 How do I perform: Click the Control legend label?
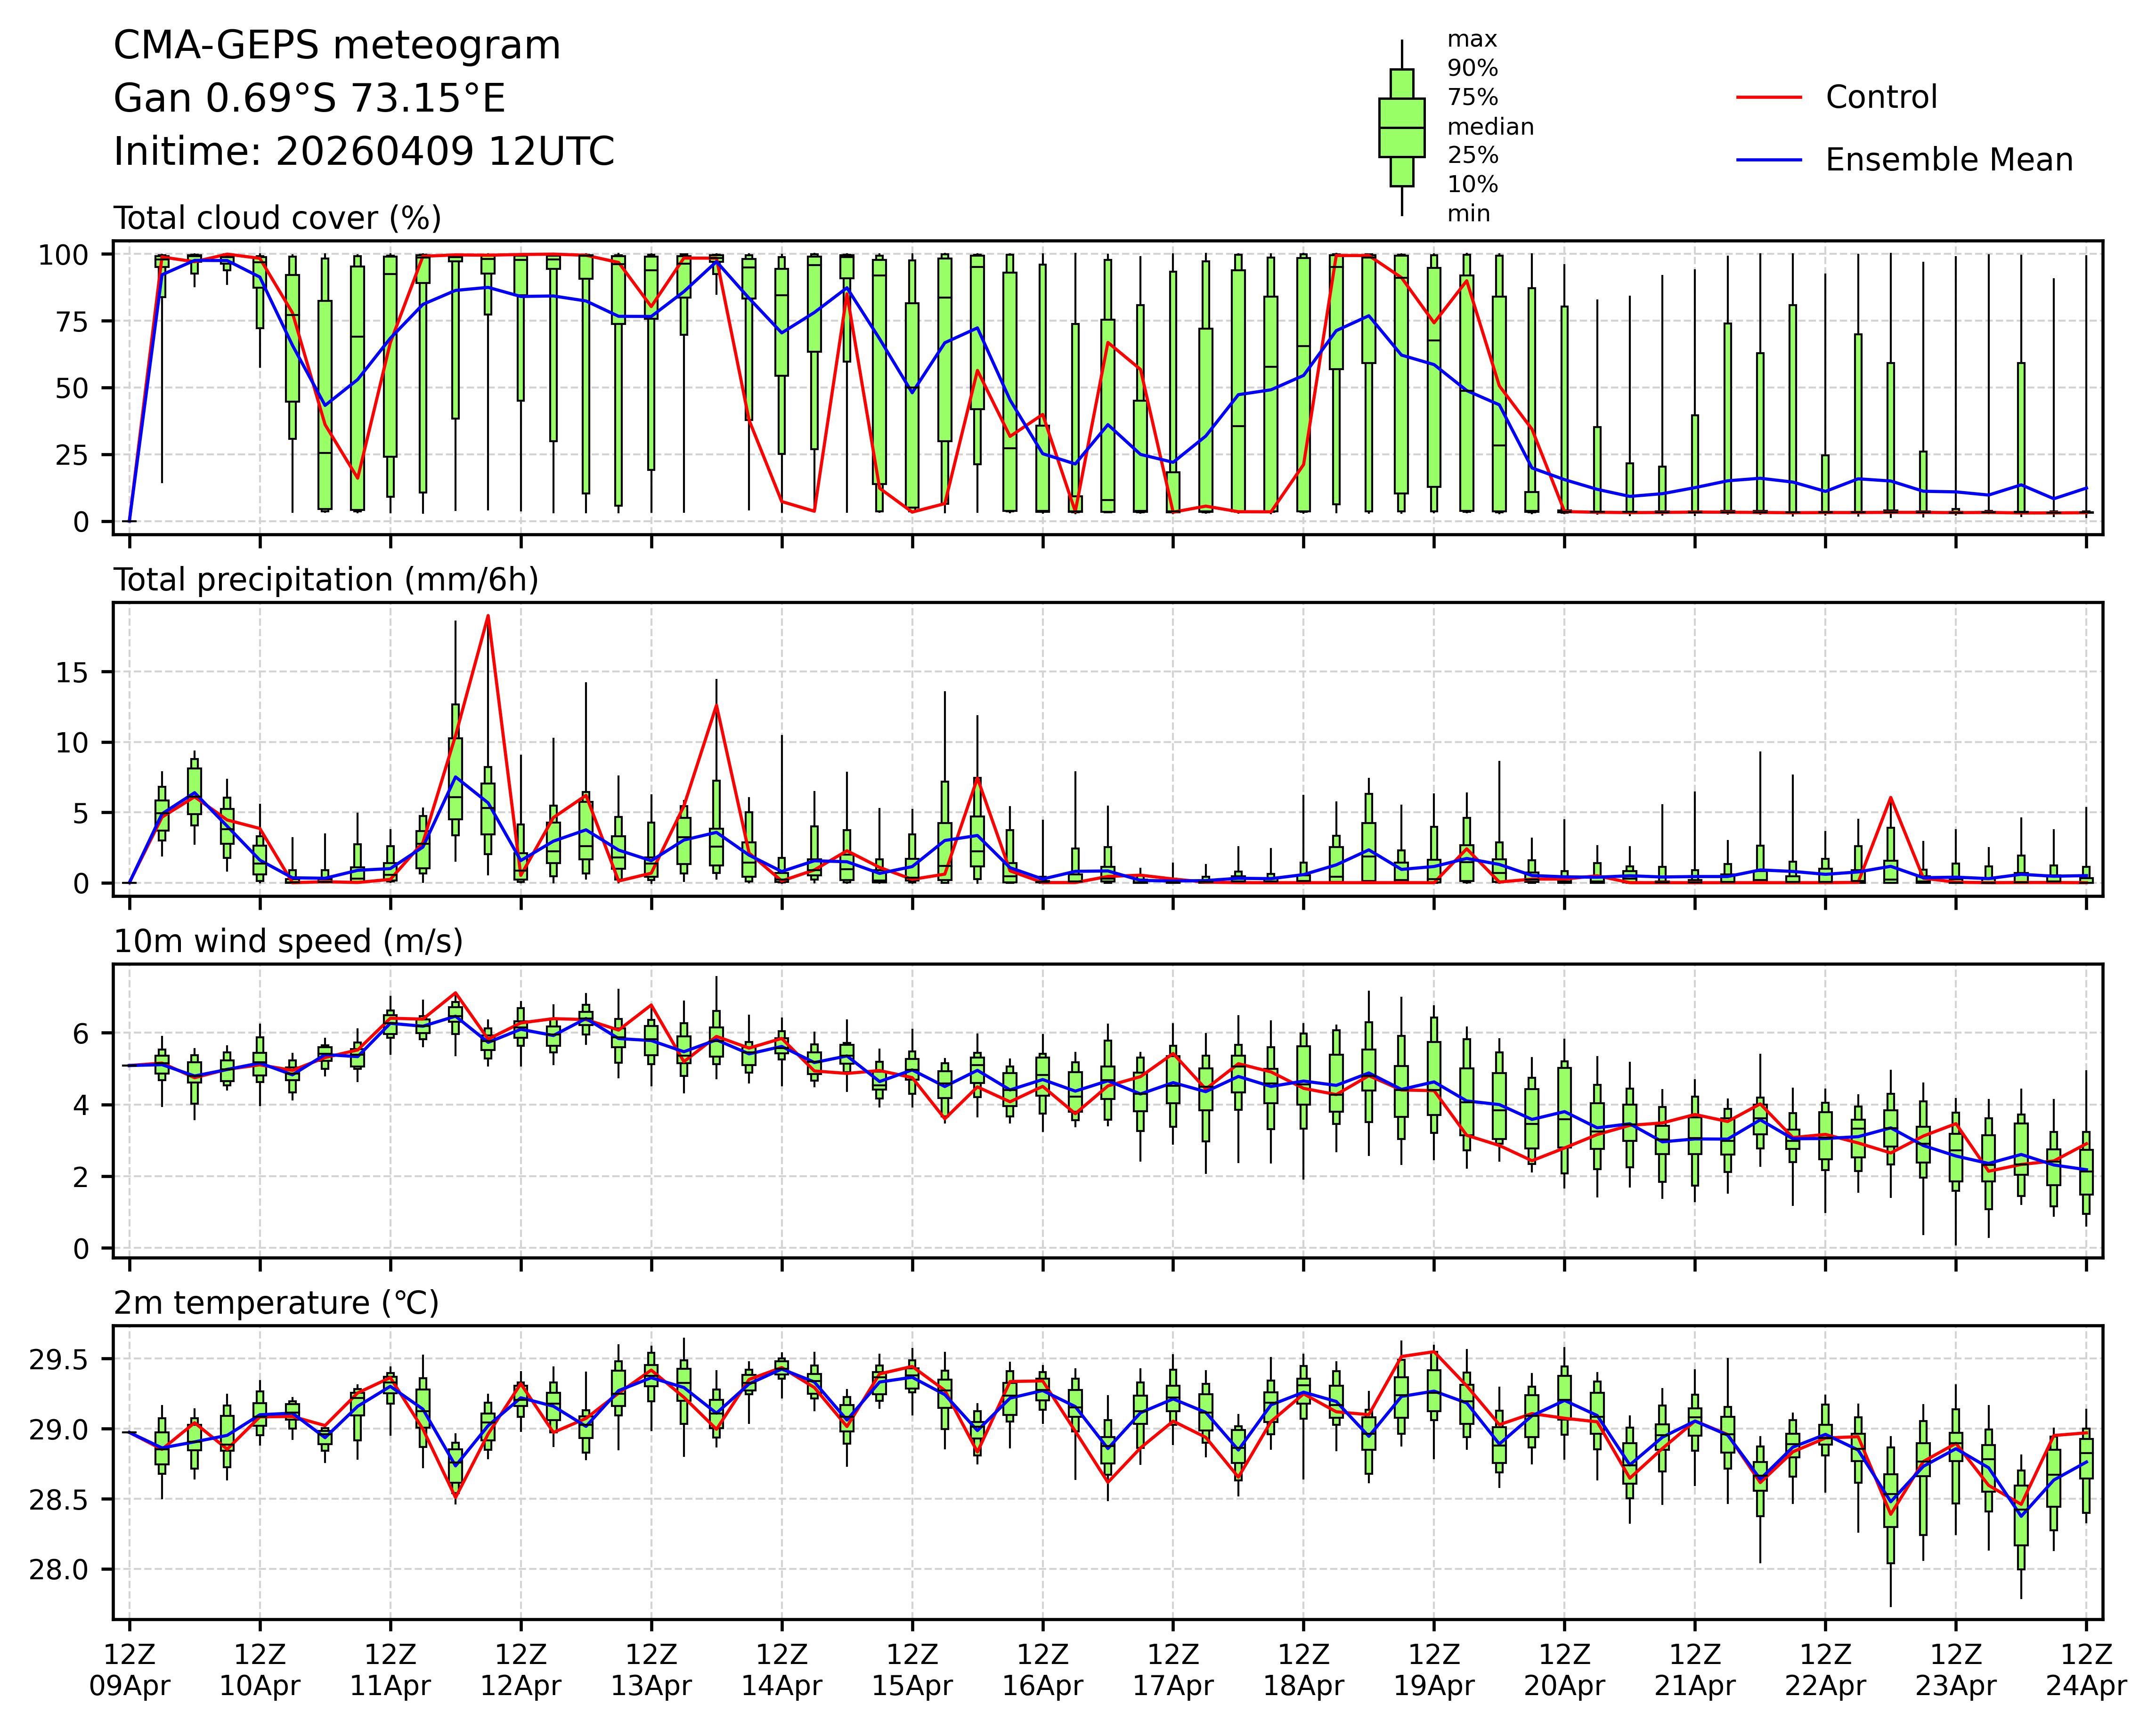(x=1880, y=98)
